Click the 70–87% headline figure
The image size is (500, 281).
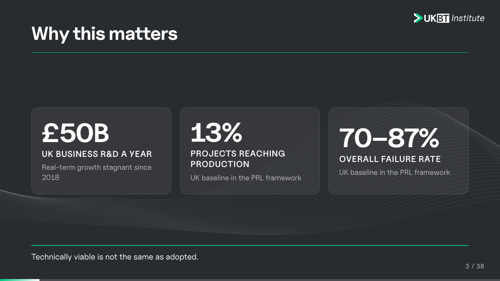click(389, 138)
